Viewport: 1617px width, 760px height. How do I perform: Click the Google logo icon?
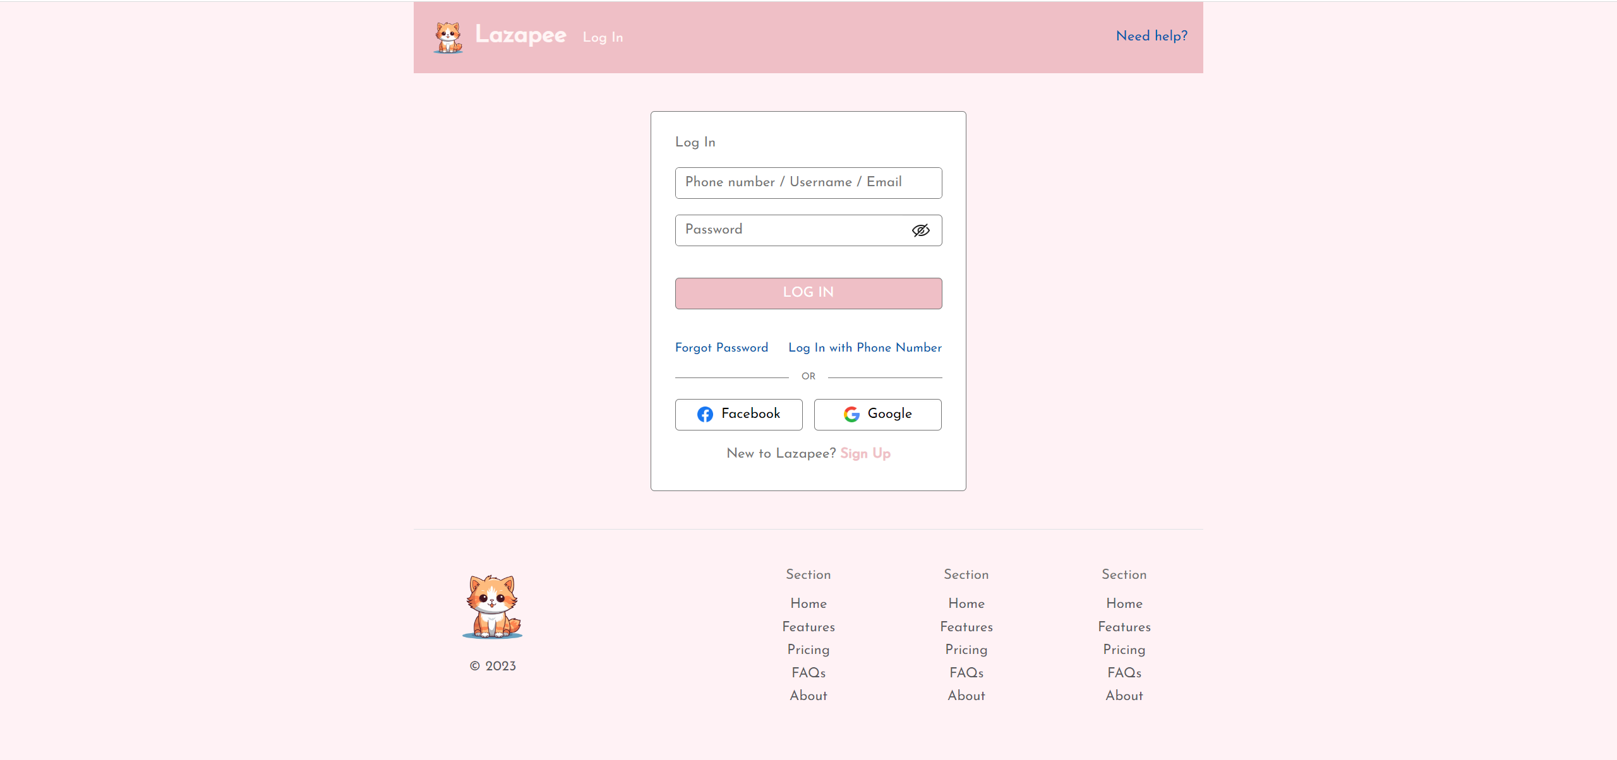click(851, 414)
